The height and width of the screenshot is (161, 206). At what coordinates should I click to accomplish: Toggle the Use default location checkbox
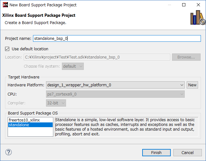7,49
